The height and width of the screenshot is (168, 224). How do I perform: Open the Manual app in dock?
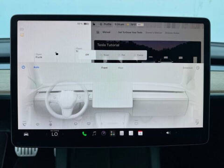(x=122, y=133)
